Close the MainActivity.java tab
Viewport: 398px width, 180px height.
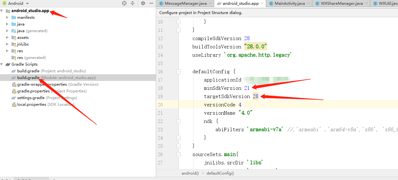[308, 4]
